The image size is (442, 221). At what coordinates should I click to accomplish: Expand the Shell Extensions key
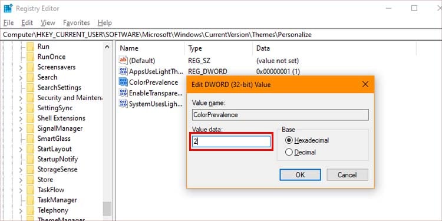pos(21,118)
